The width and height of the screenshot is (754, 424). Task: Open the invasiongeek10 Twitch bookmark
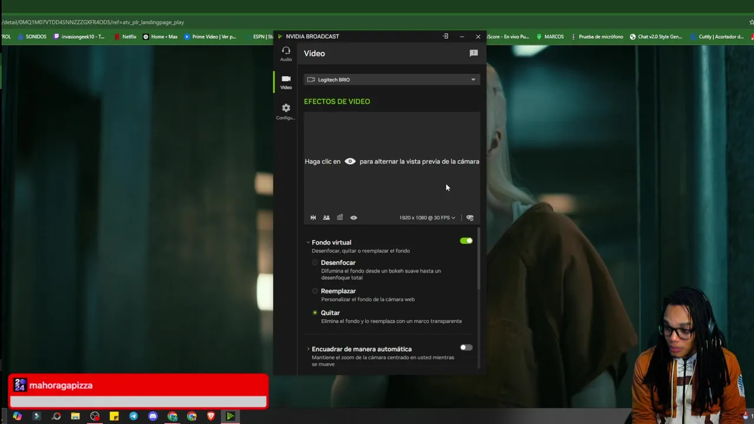click(x=79, y=37)
